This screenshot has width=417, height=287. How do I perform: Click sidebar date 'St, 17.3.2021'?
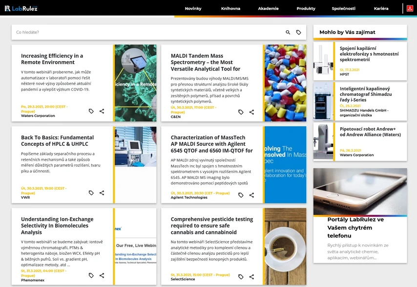[350, 70]
